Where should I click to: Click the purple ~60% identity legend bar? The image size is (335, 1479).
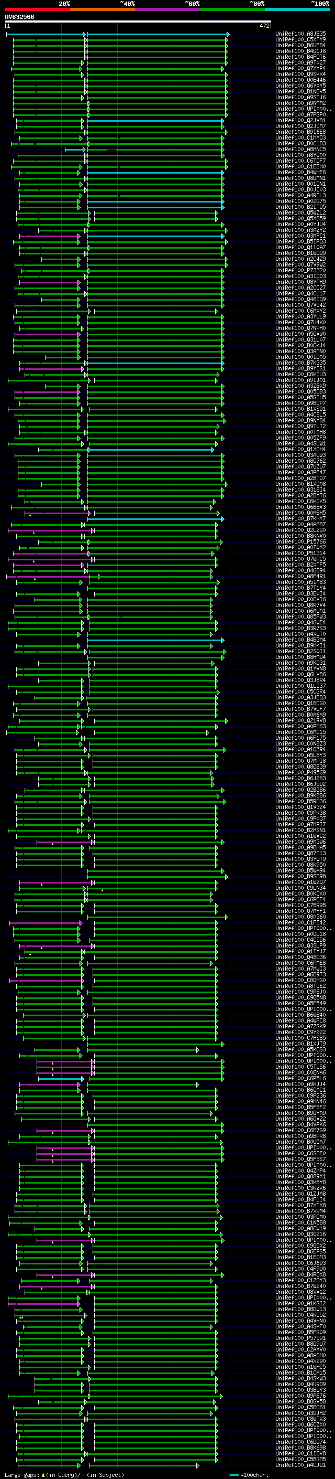[x=168, y=9]
